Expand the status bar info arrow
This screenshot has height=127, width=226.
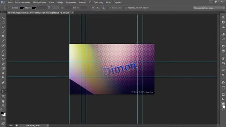(48, 126)
